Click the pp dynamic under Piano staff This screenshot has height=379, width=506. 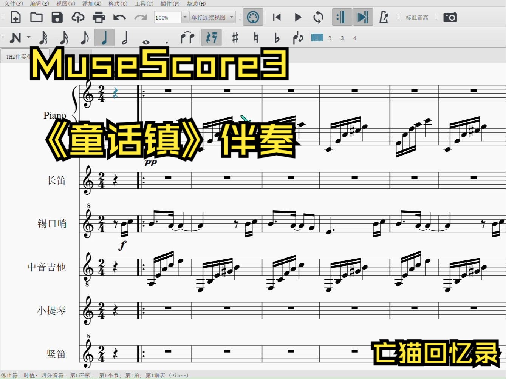click(x=150, y=163)
